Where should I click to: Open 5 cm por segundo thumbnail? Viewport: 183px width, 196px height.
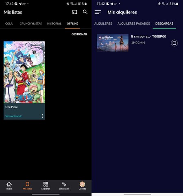click(x=113, y=43)
